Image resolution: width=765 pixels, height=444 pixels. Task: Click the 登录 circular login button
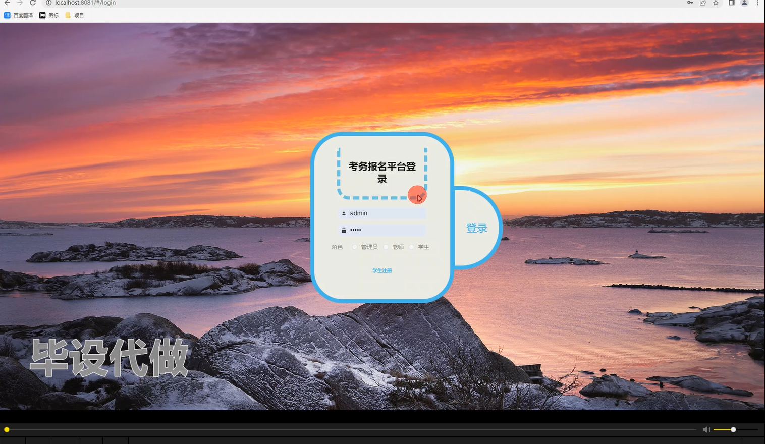click(476, 228)
